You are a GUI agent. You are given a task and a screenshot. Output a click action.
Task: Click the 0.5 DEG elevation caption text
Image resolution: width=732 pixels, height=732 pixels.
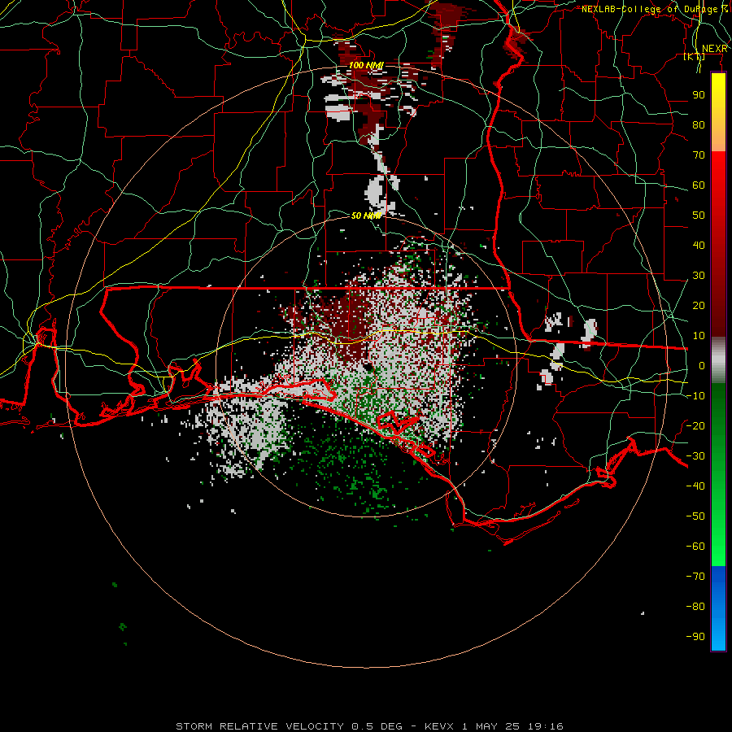pos(375,726)
